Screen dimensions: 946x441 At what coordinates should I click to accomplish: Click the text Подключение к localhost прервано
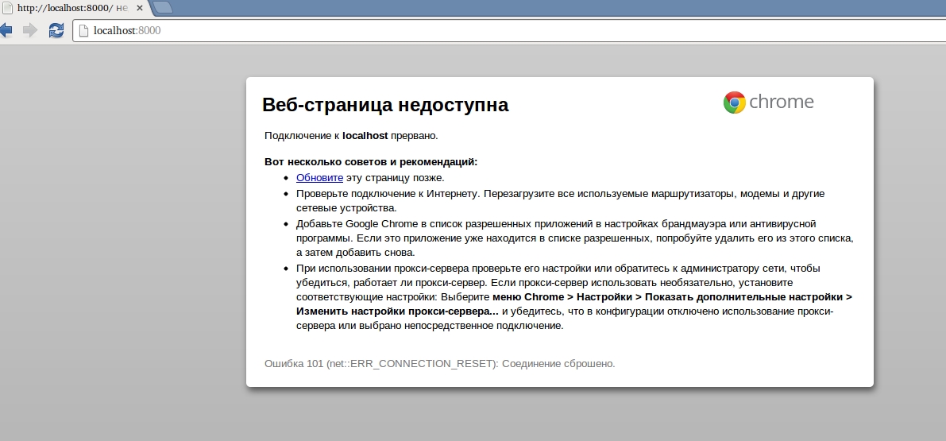(351, 136)
